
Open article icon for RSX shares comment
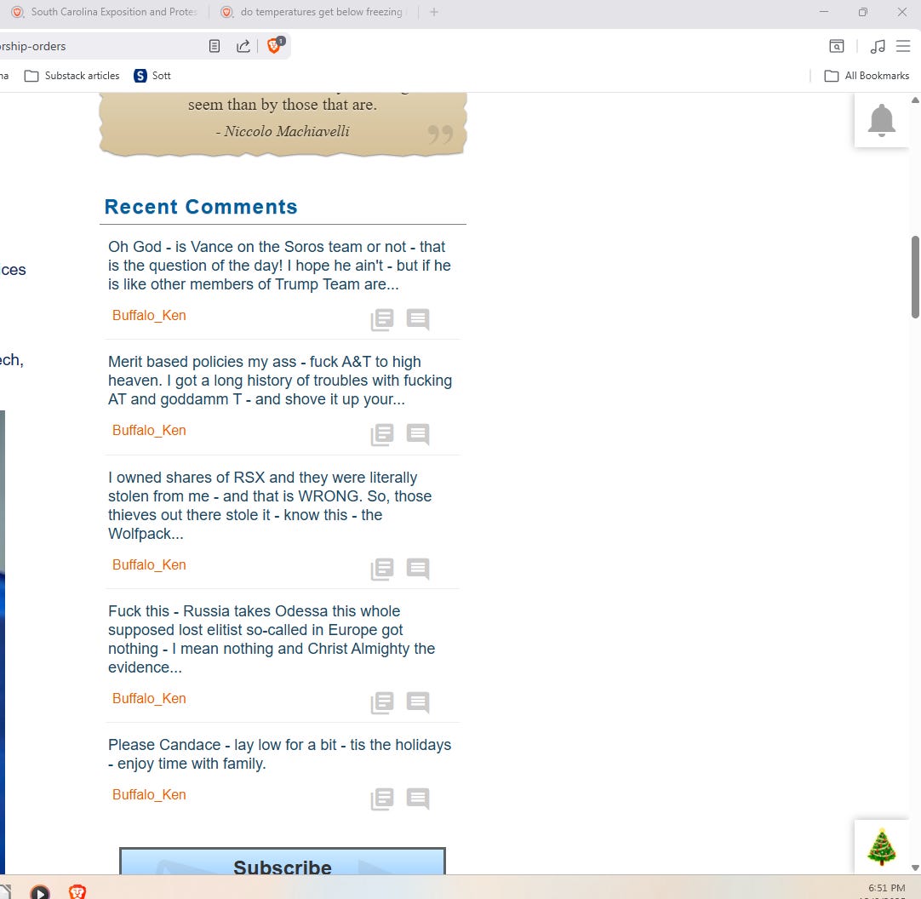382,569
